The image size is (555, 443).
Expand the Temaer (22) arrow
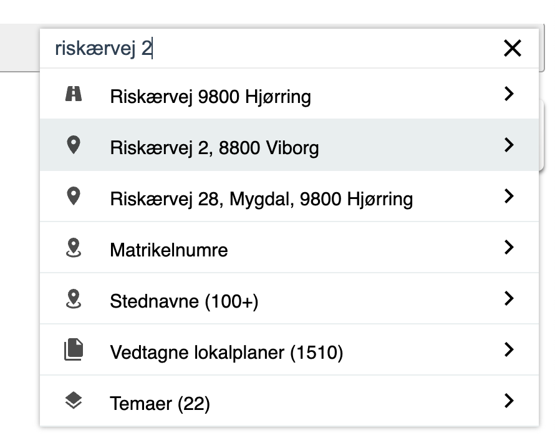pos(509,401)
